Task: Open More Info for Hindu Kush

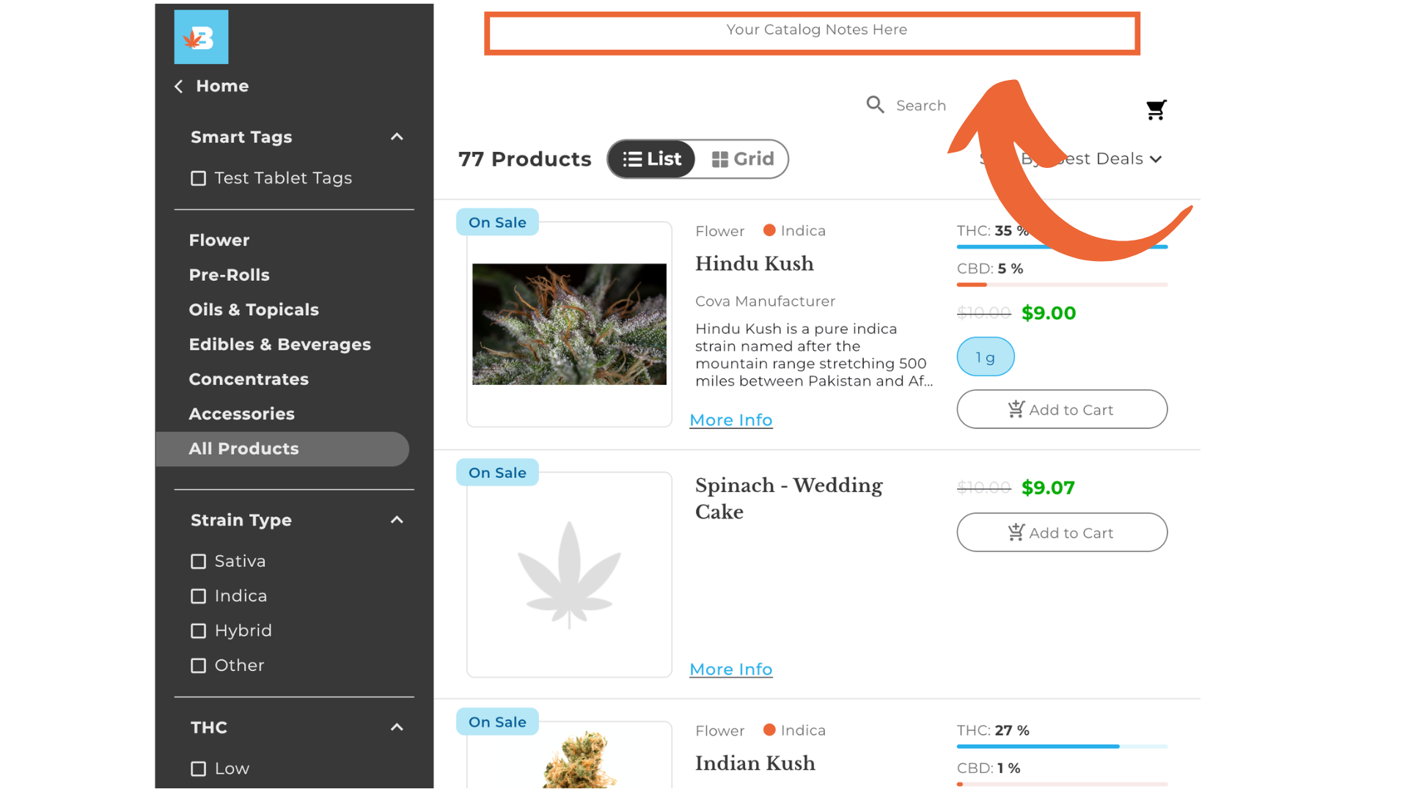Action: tap(730, 420)
